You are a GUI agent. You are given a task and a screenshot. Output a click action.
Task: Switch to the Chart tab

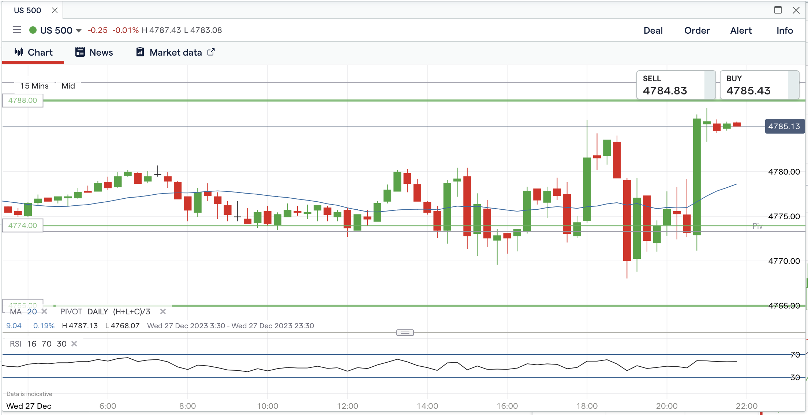33,52
